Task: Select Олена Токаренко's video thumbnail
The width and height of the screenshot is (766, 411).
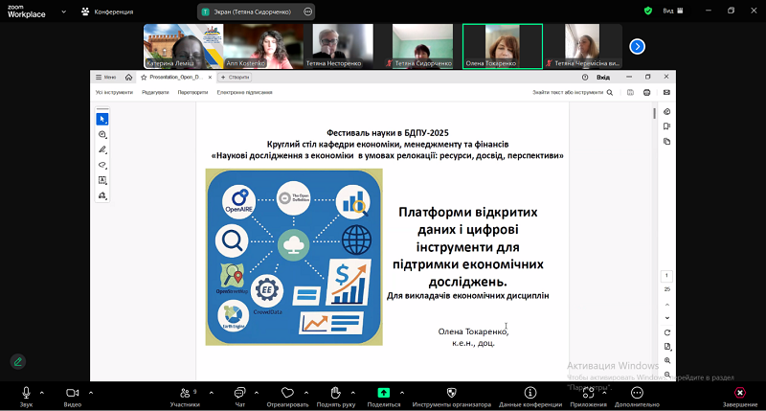Action: [x=502, y=46]
